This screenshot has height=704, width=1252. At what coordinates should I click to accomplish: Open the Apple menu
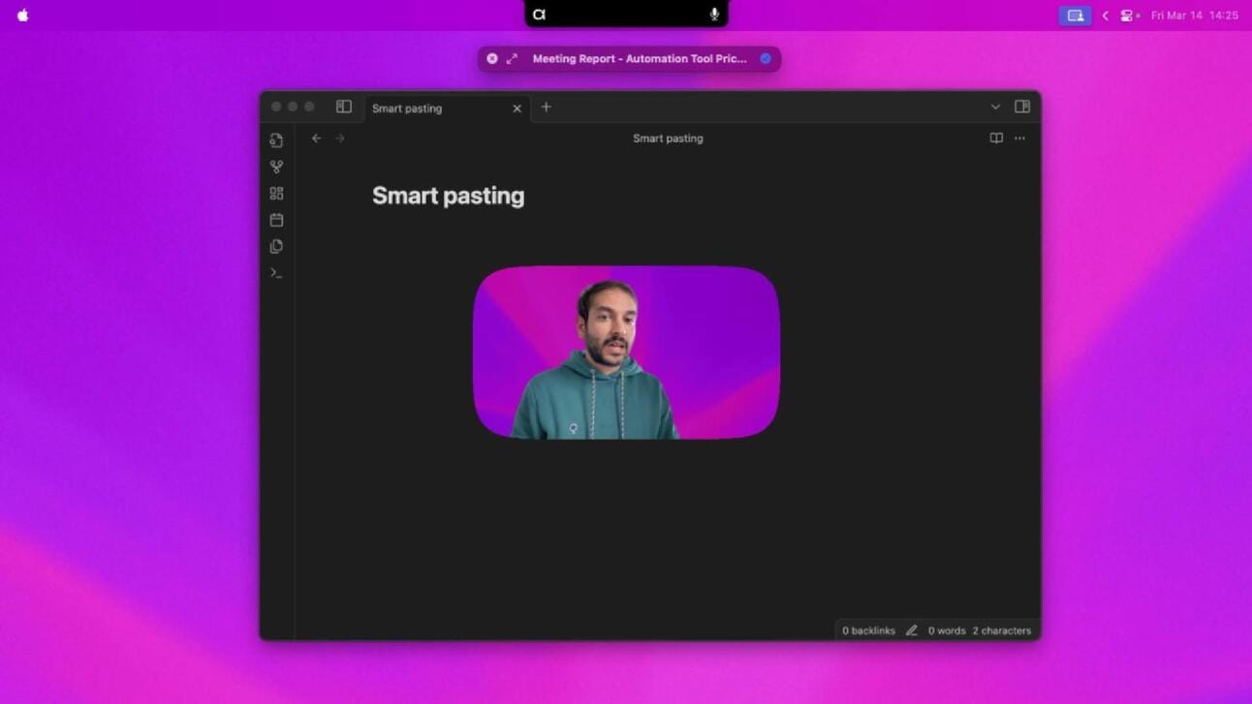coord(22,15)
